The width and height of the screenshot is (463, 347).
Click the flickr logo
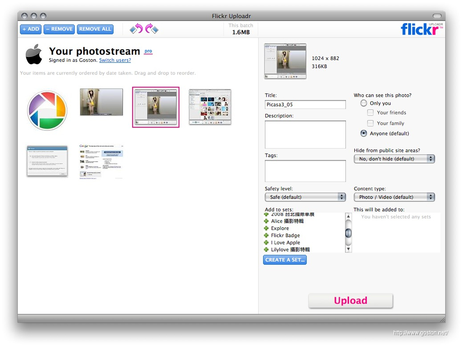[421, 29]
